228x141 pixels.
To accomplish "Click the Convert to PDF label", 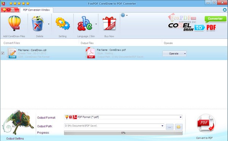I will pos(204,138).
